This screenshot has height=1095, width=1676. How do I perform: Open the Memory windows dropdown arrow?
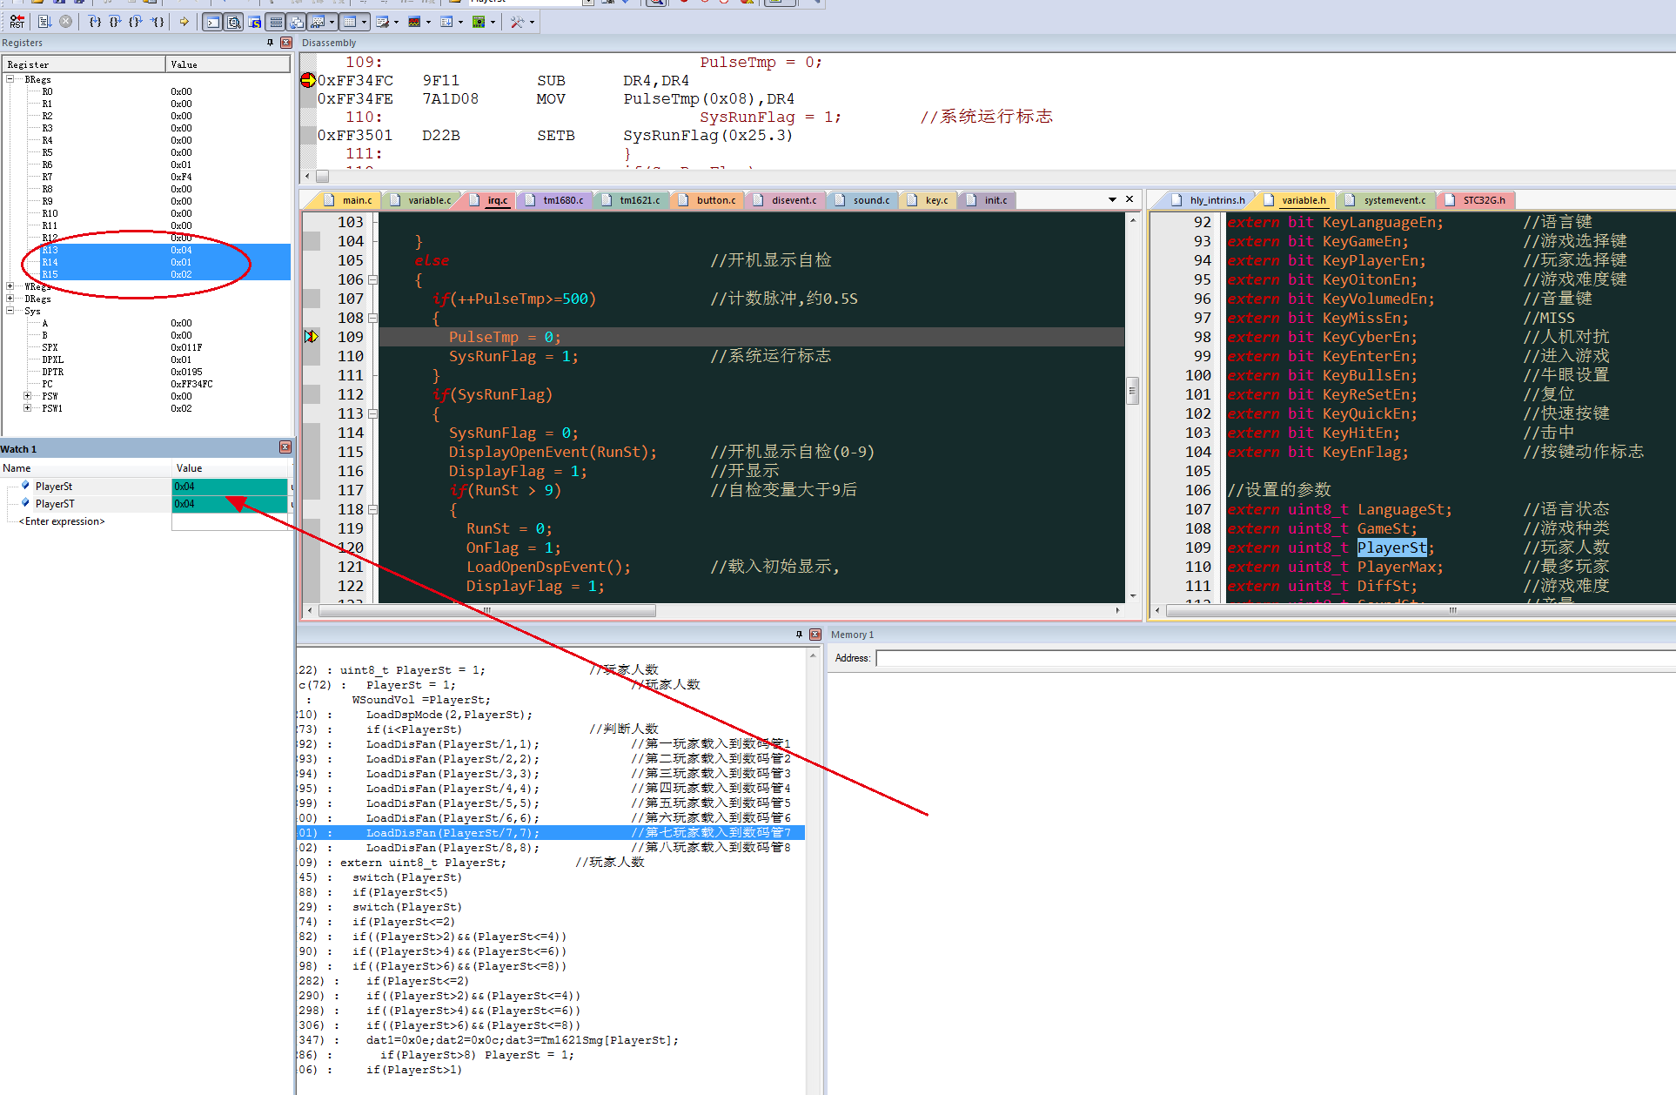click(364, 22)
